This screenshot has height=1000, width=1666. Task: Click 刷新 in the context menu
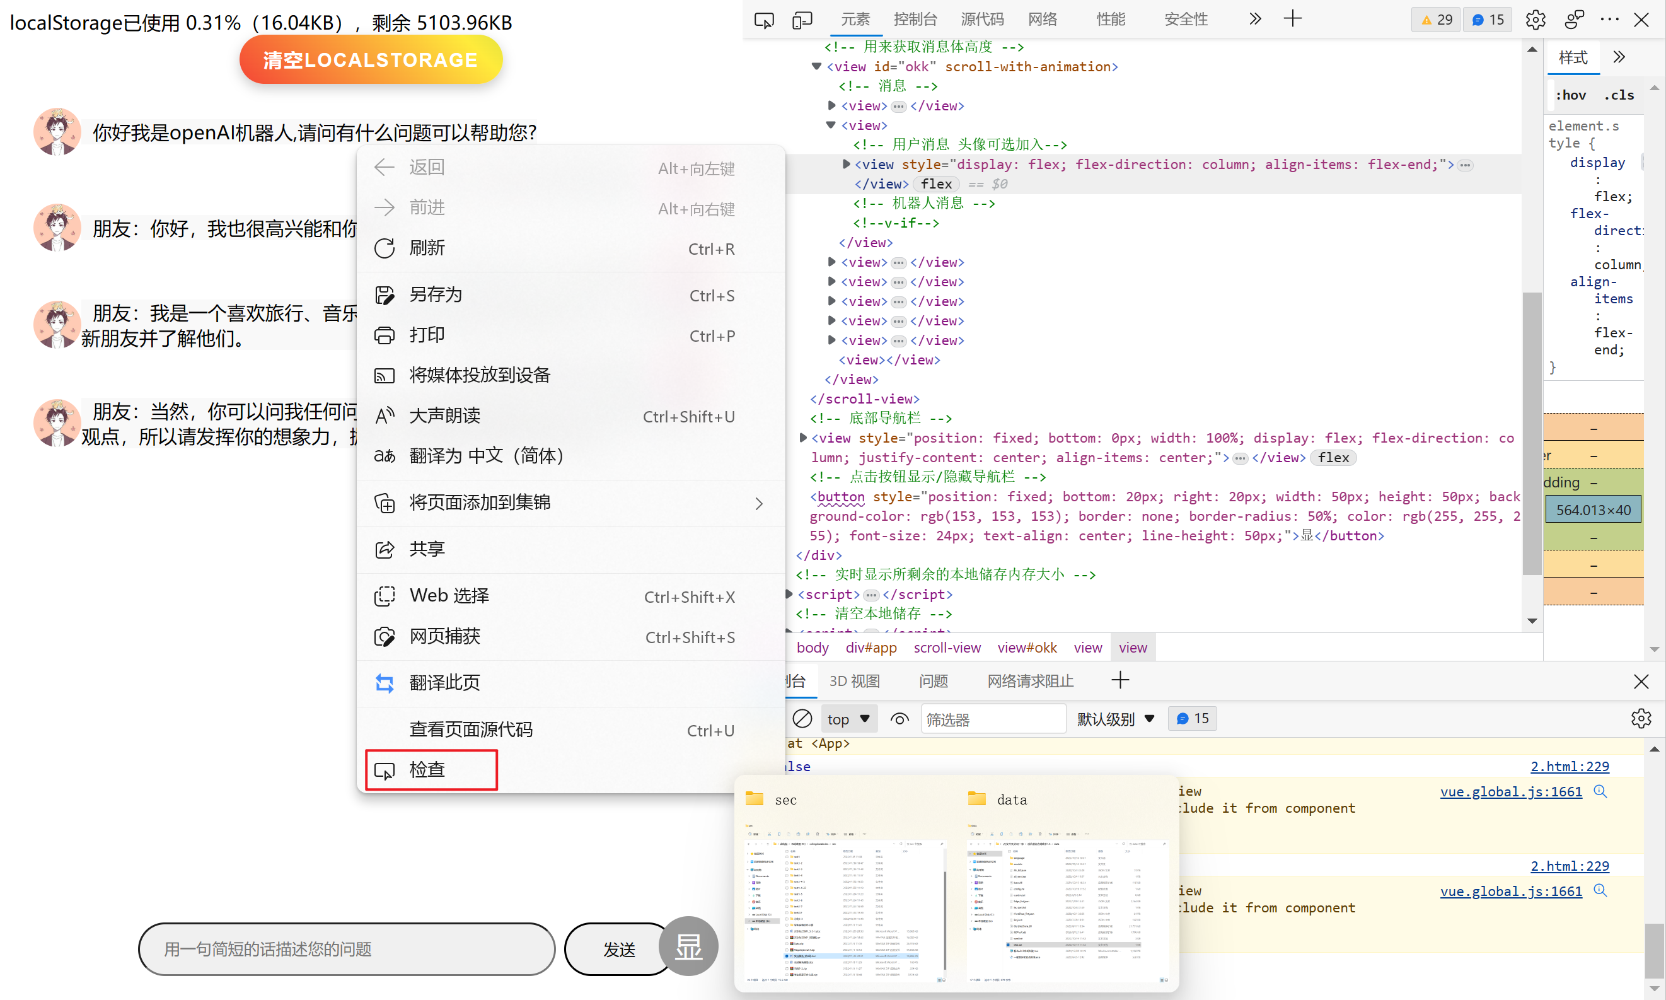[x=570, y=248]
